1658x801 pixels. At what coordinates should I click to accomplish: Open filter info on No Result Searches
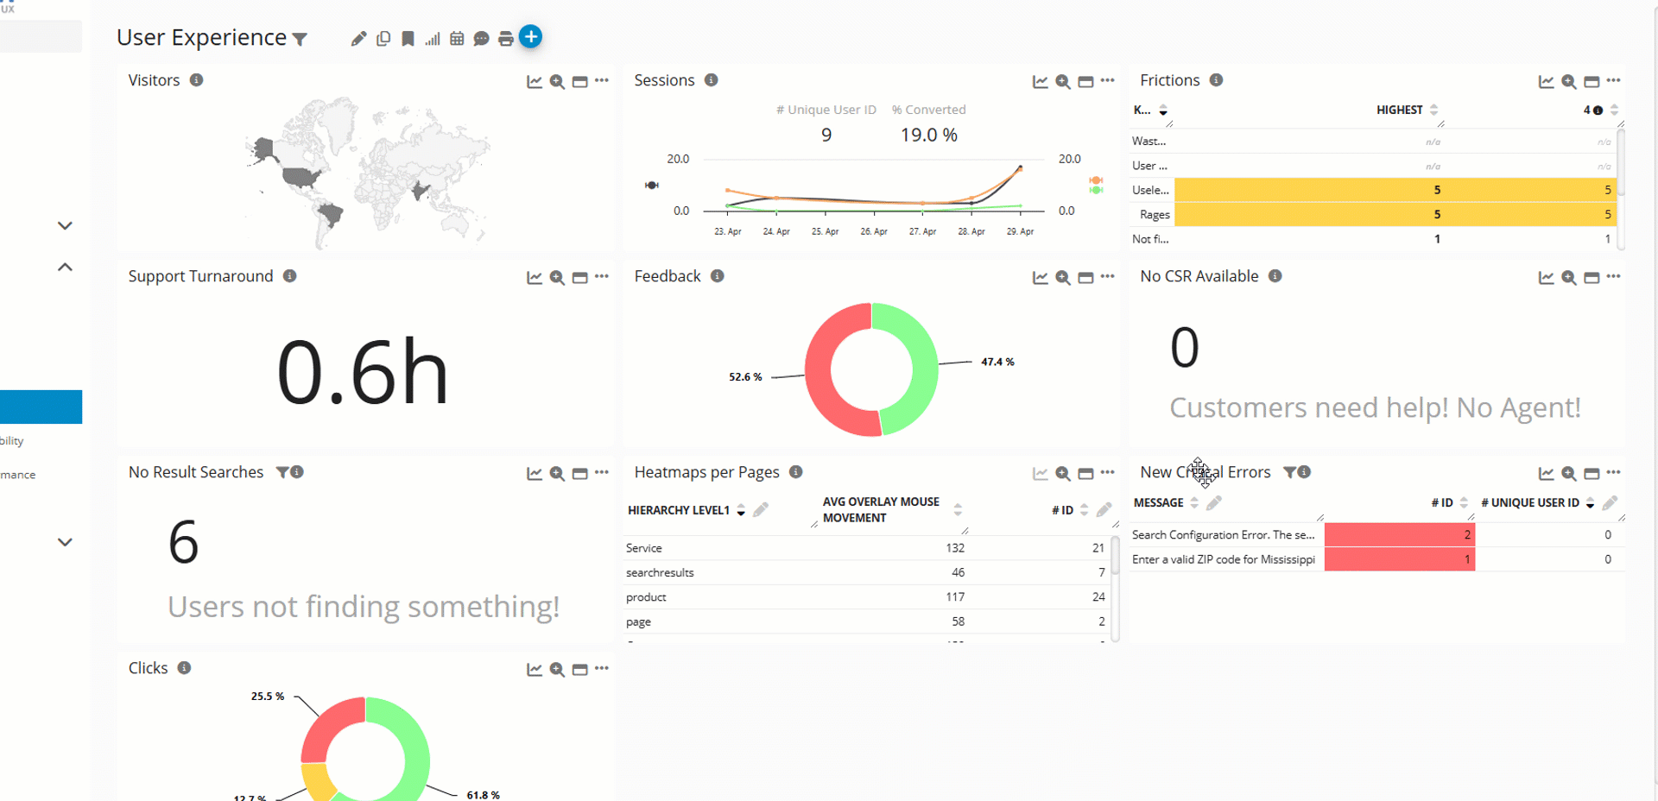pyautogui.click(x=290, y=472)
